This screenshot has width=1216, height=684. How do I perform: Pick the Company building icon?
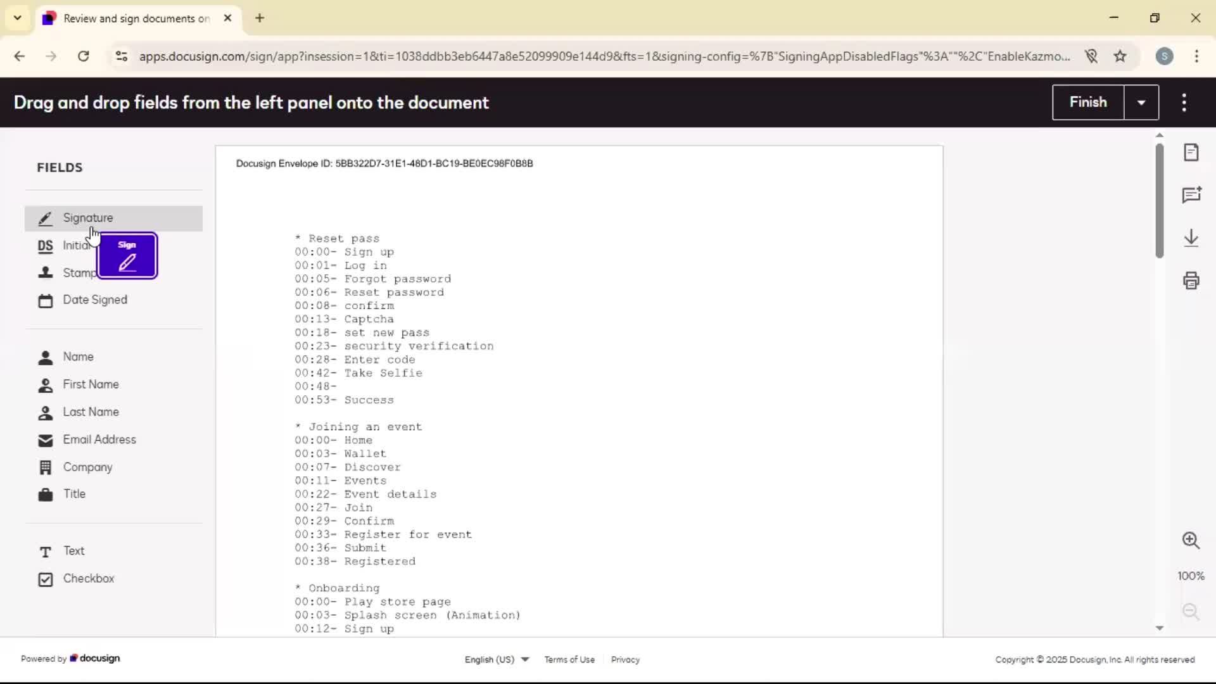tap(45, 467)
